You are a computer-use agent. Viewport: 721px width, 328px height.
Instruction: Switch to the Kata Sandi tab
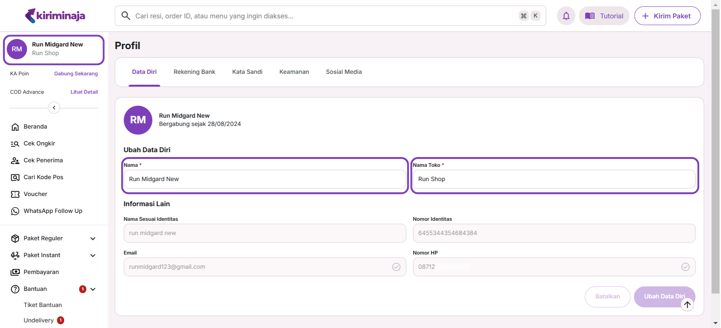[247, 72]
